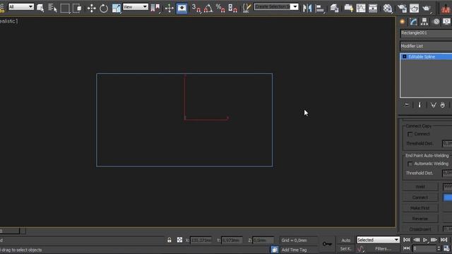Open the reference coordinate system 'View' dropdown
Screen dimensions: 452x254
click(x=136, y=6)
